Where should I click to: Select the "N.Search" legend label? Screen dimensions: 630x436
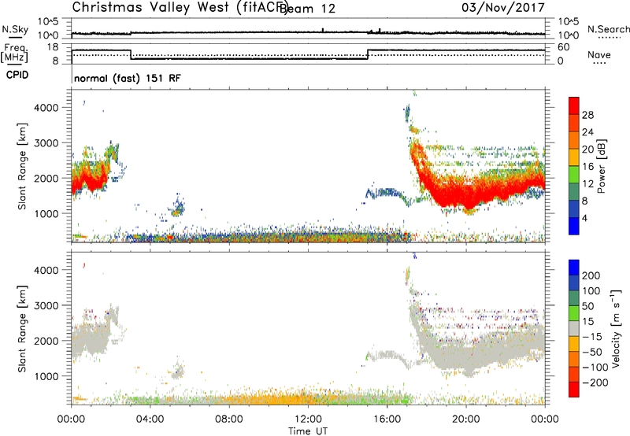click(608, 29)
